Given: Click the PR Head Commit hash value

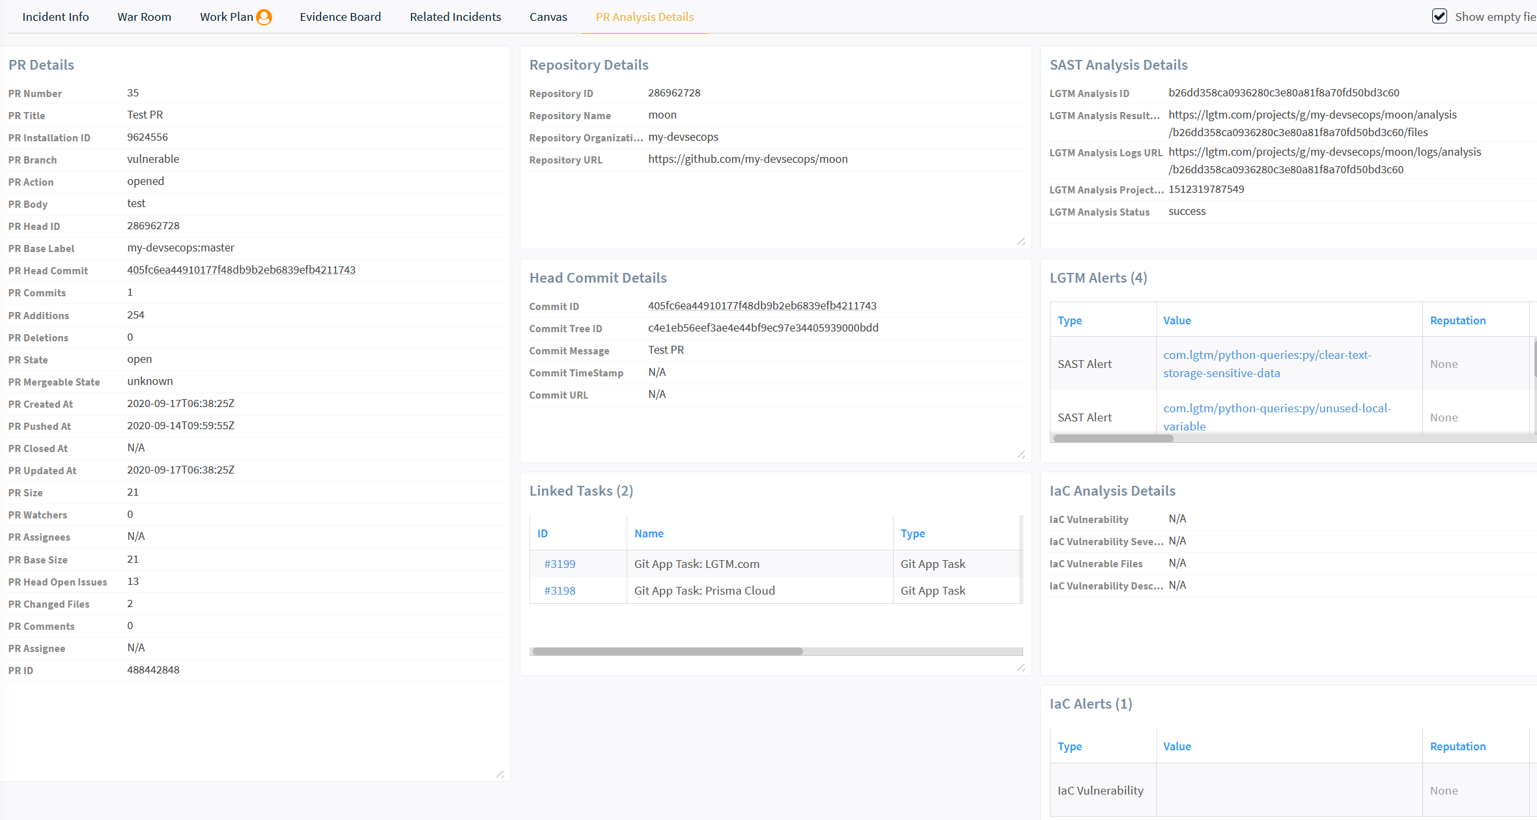Looking at the screenshot, I should tap(241, 270).
